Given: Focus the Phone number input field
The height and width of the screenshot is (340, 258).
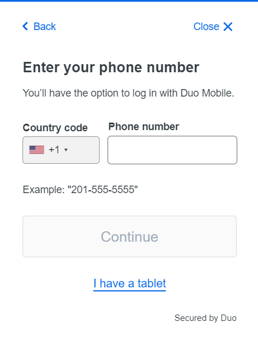Looking at the screenshot, I should tap(172, 150).
